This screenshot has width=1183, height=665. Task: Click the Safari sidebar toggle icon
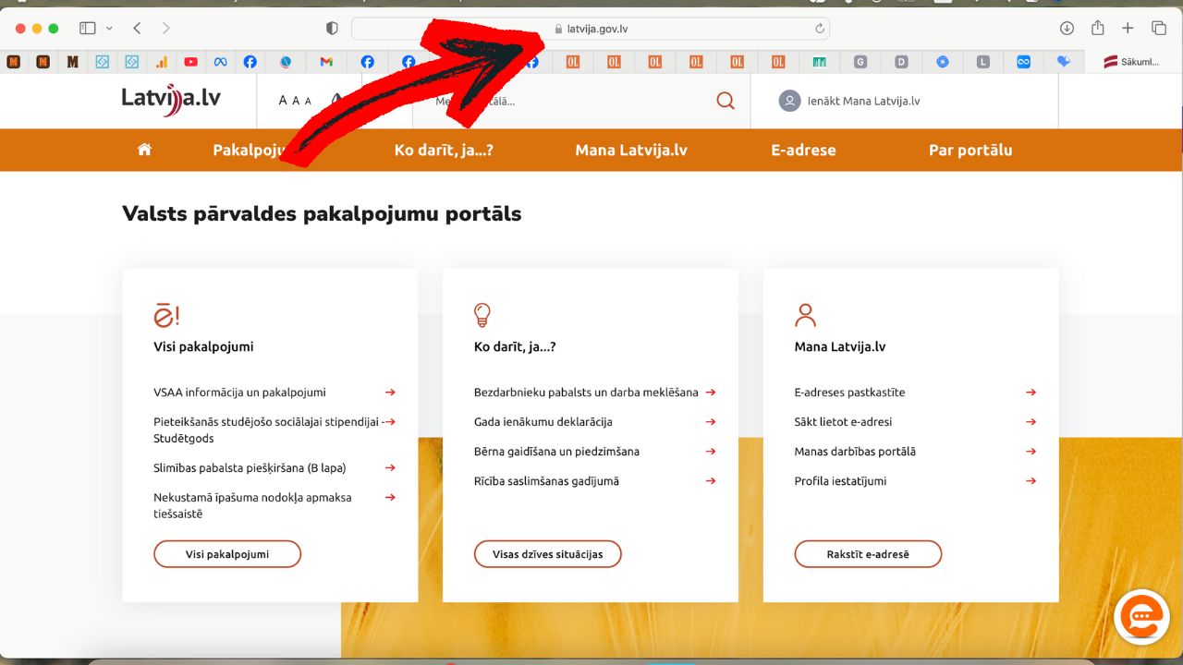coord(88,29)
